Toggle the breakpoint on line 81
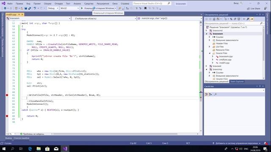This screenshot has height=152, width=271. pos(7,95)
